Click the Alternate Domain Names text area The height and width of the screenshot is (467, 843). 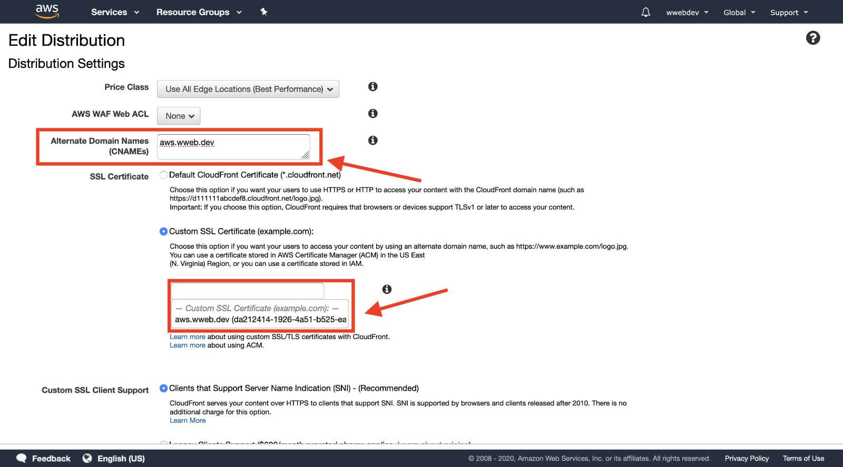coord(233,147)
